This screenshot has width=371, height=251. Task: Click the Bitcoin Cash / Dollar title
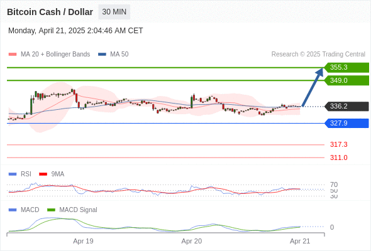click(x=50, y=12)
